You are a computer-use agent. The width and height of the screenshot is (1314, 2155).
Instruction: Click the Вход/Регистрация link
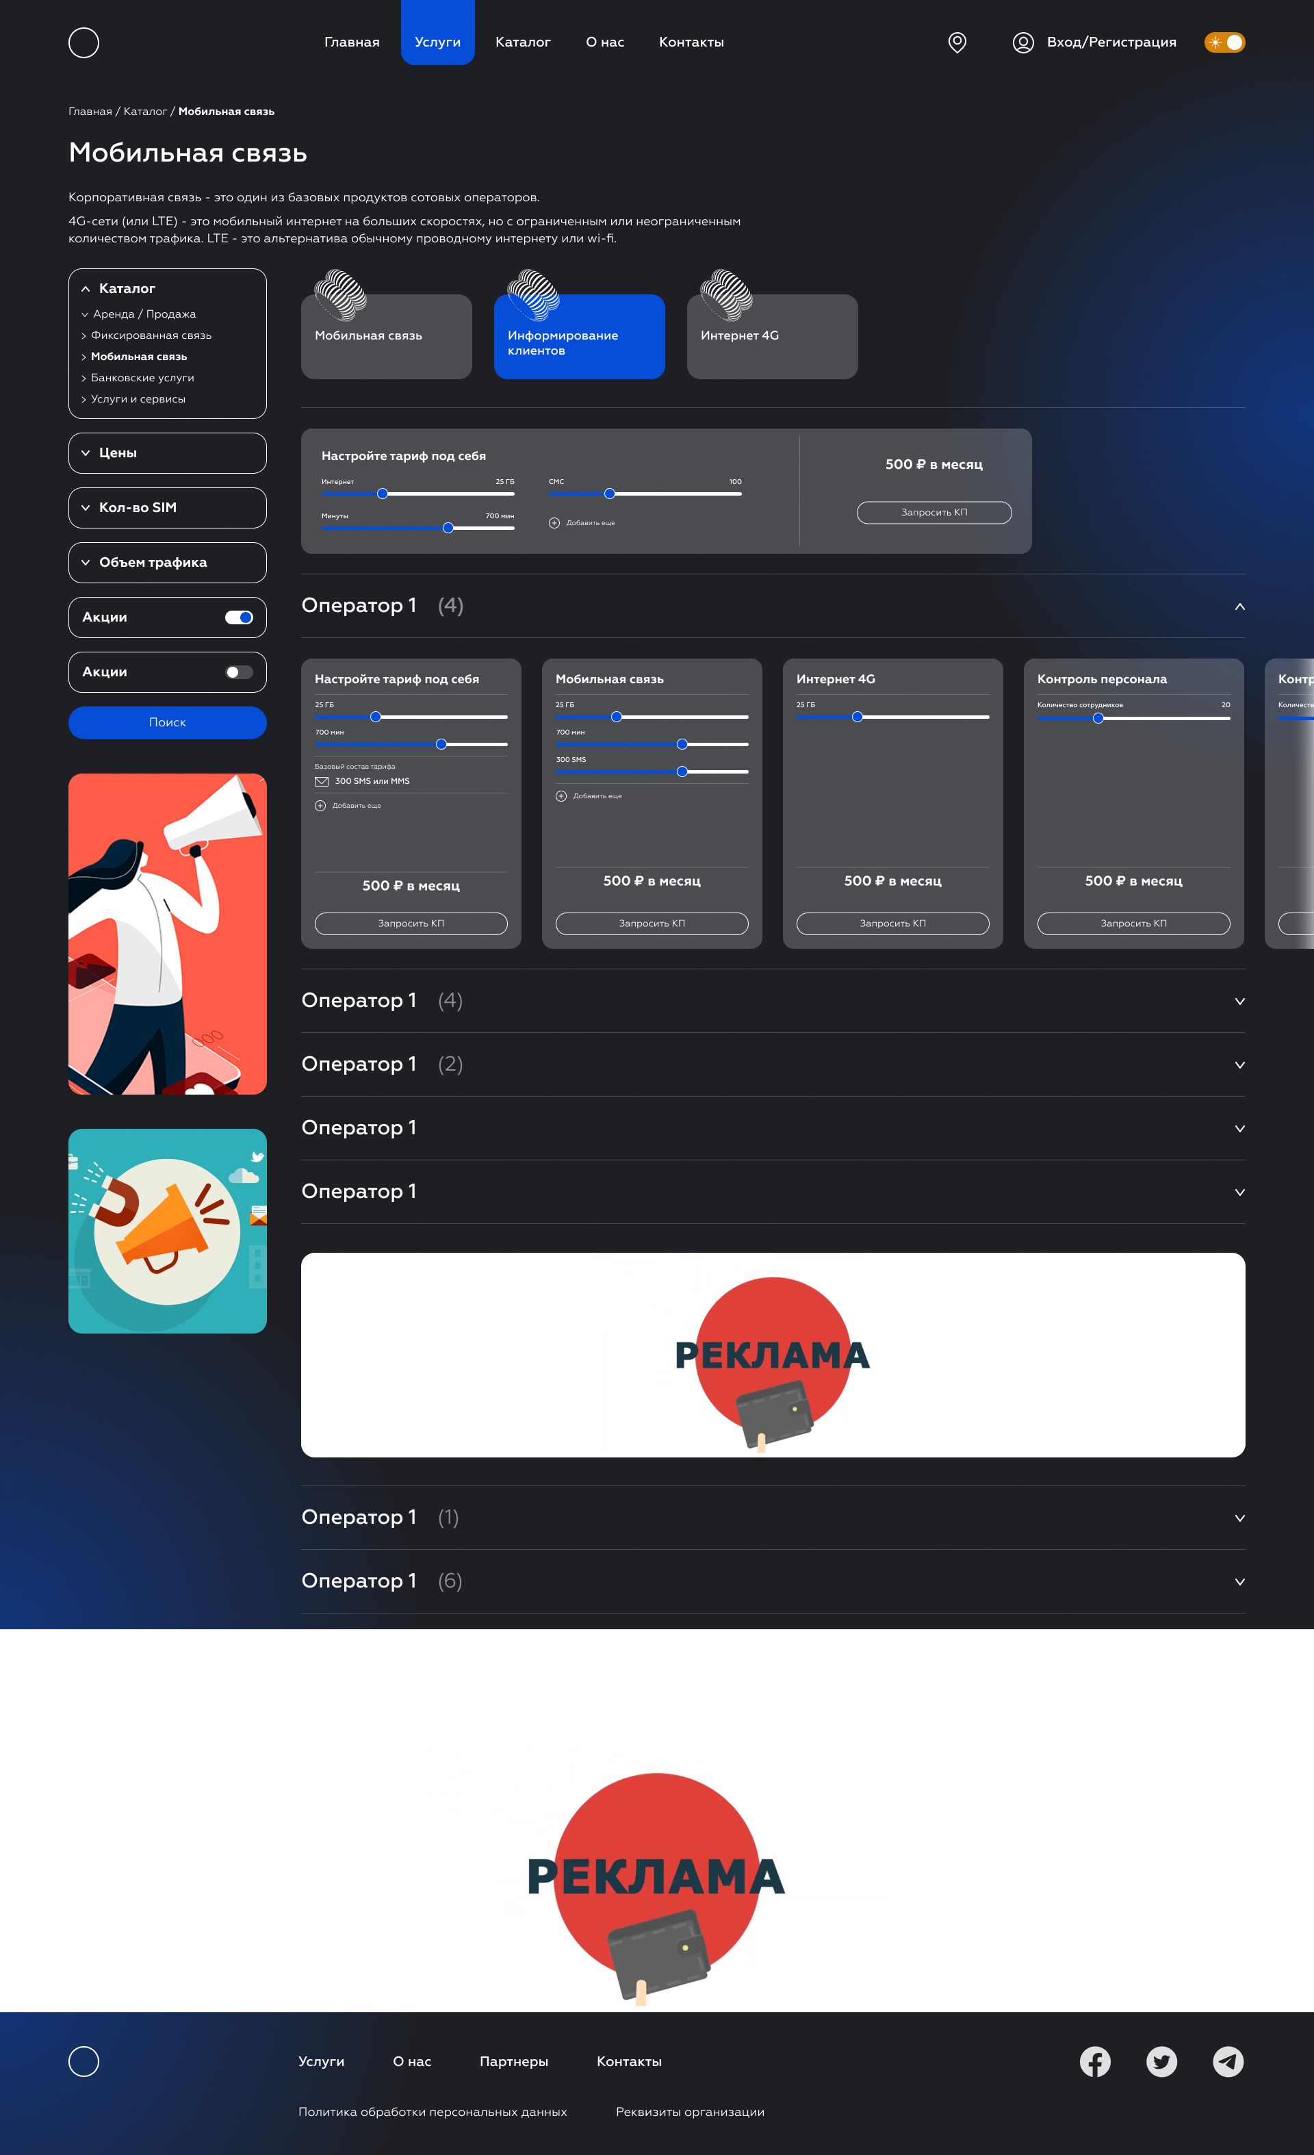(x=1112, y=42)
